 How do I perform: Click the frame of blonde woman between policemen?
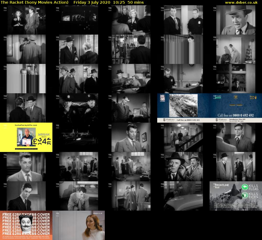[x=131, y=20]
